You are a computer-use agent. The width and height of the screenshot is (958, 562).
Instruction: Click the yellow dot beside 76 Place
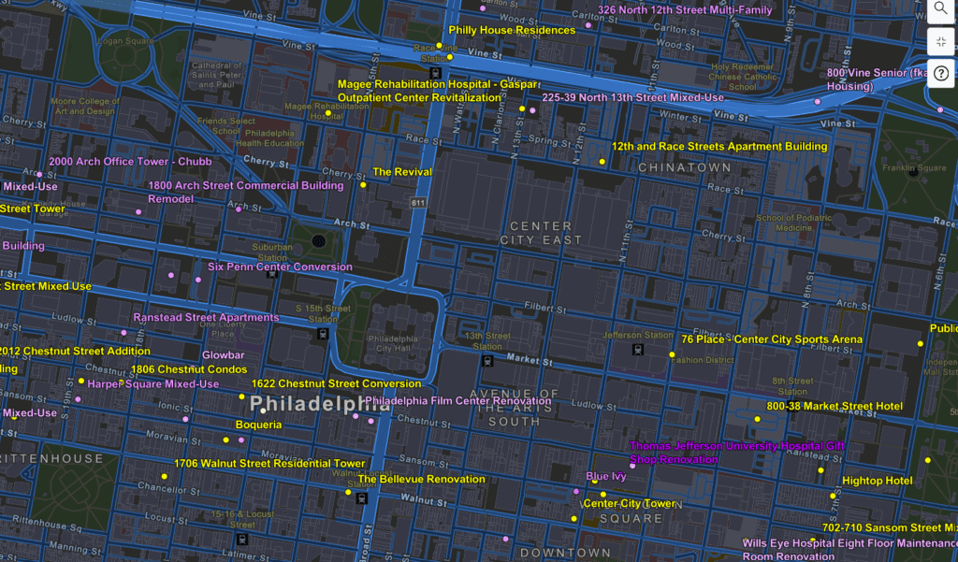pyautogui.click(x=672, y=354)
